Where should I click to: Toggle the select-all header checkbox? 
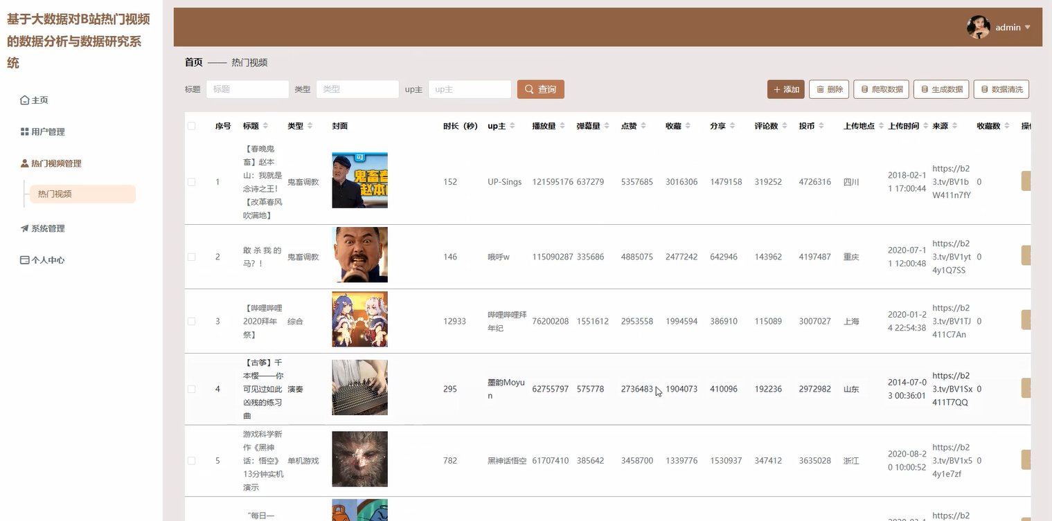[192, 126]
